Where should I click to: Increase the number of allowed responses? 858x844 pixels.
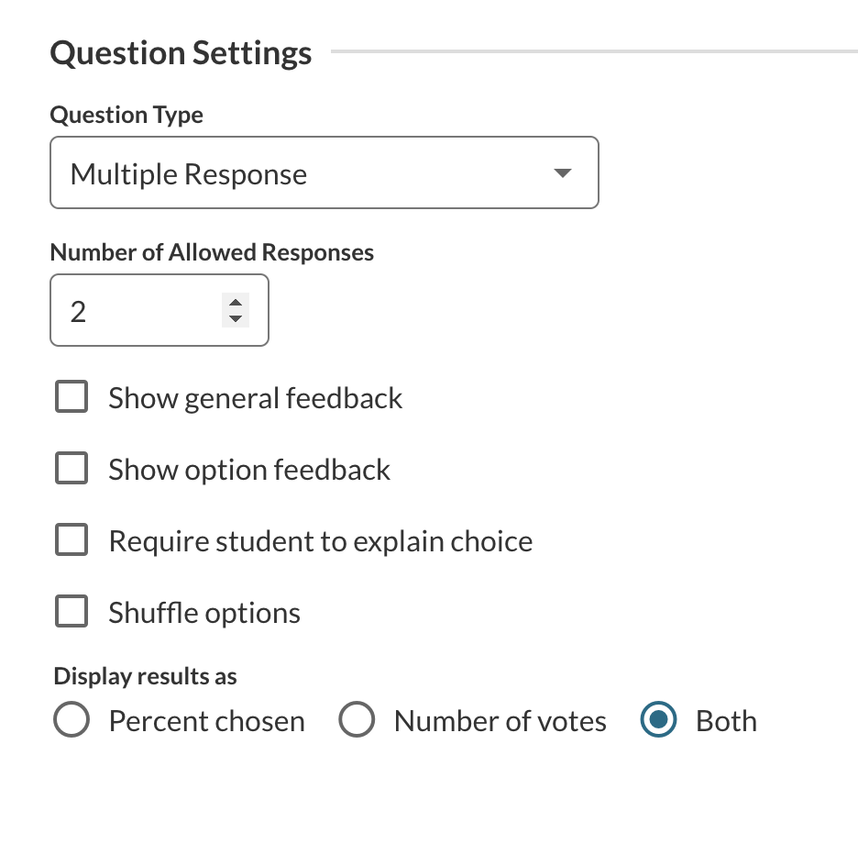[x=236, y=304]
